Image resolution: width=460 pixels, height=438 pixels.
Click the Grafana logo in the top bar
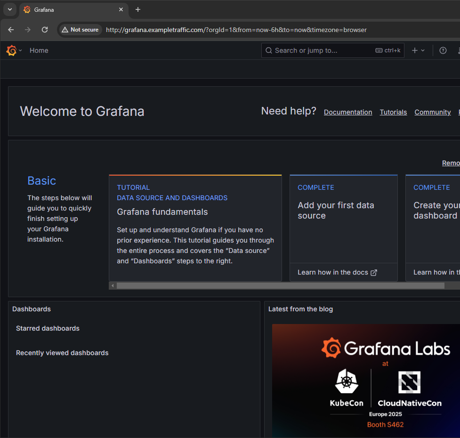click(11, 50)
